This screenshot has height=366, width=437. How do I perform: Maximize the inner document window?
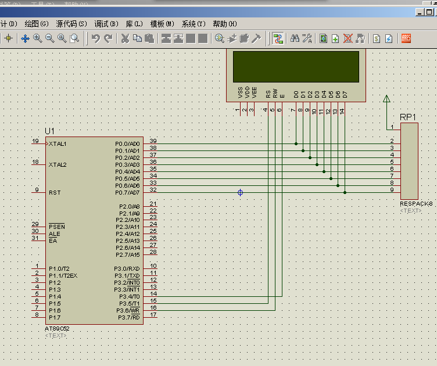[x=429, y=12]
